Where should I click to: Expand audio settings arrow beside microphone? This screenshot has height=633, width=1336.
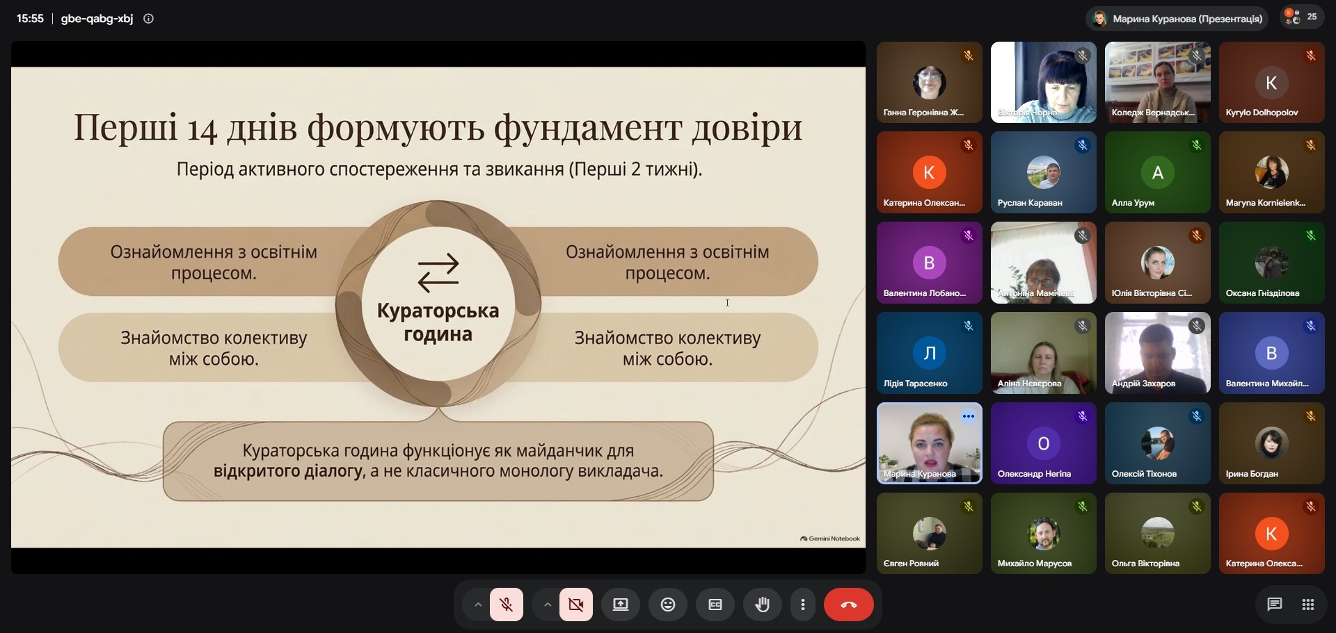pyautogui.click(x=477, y=605)
